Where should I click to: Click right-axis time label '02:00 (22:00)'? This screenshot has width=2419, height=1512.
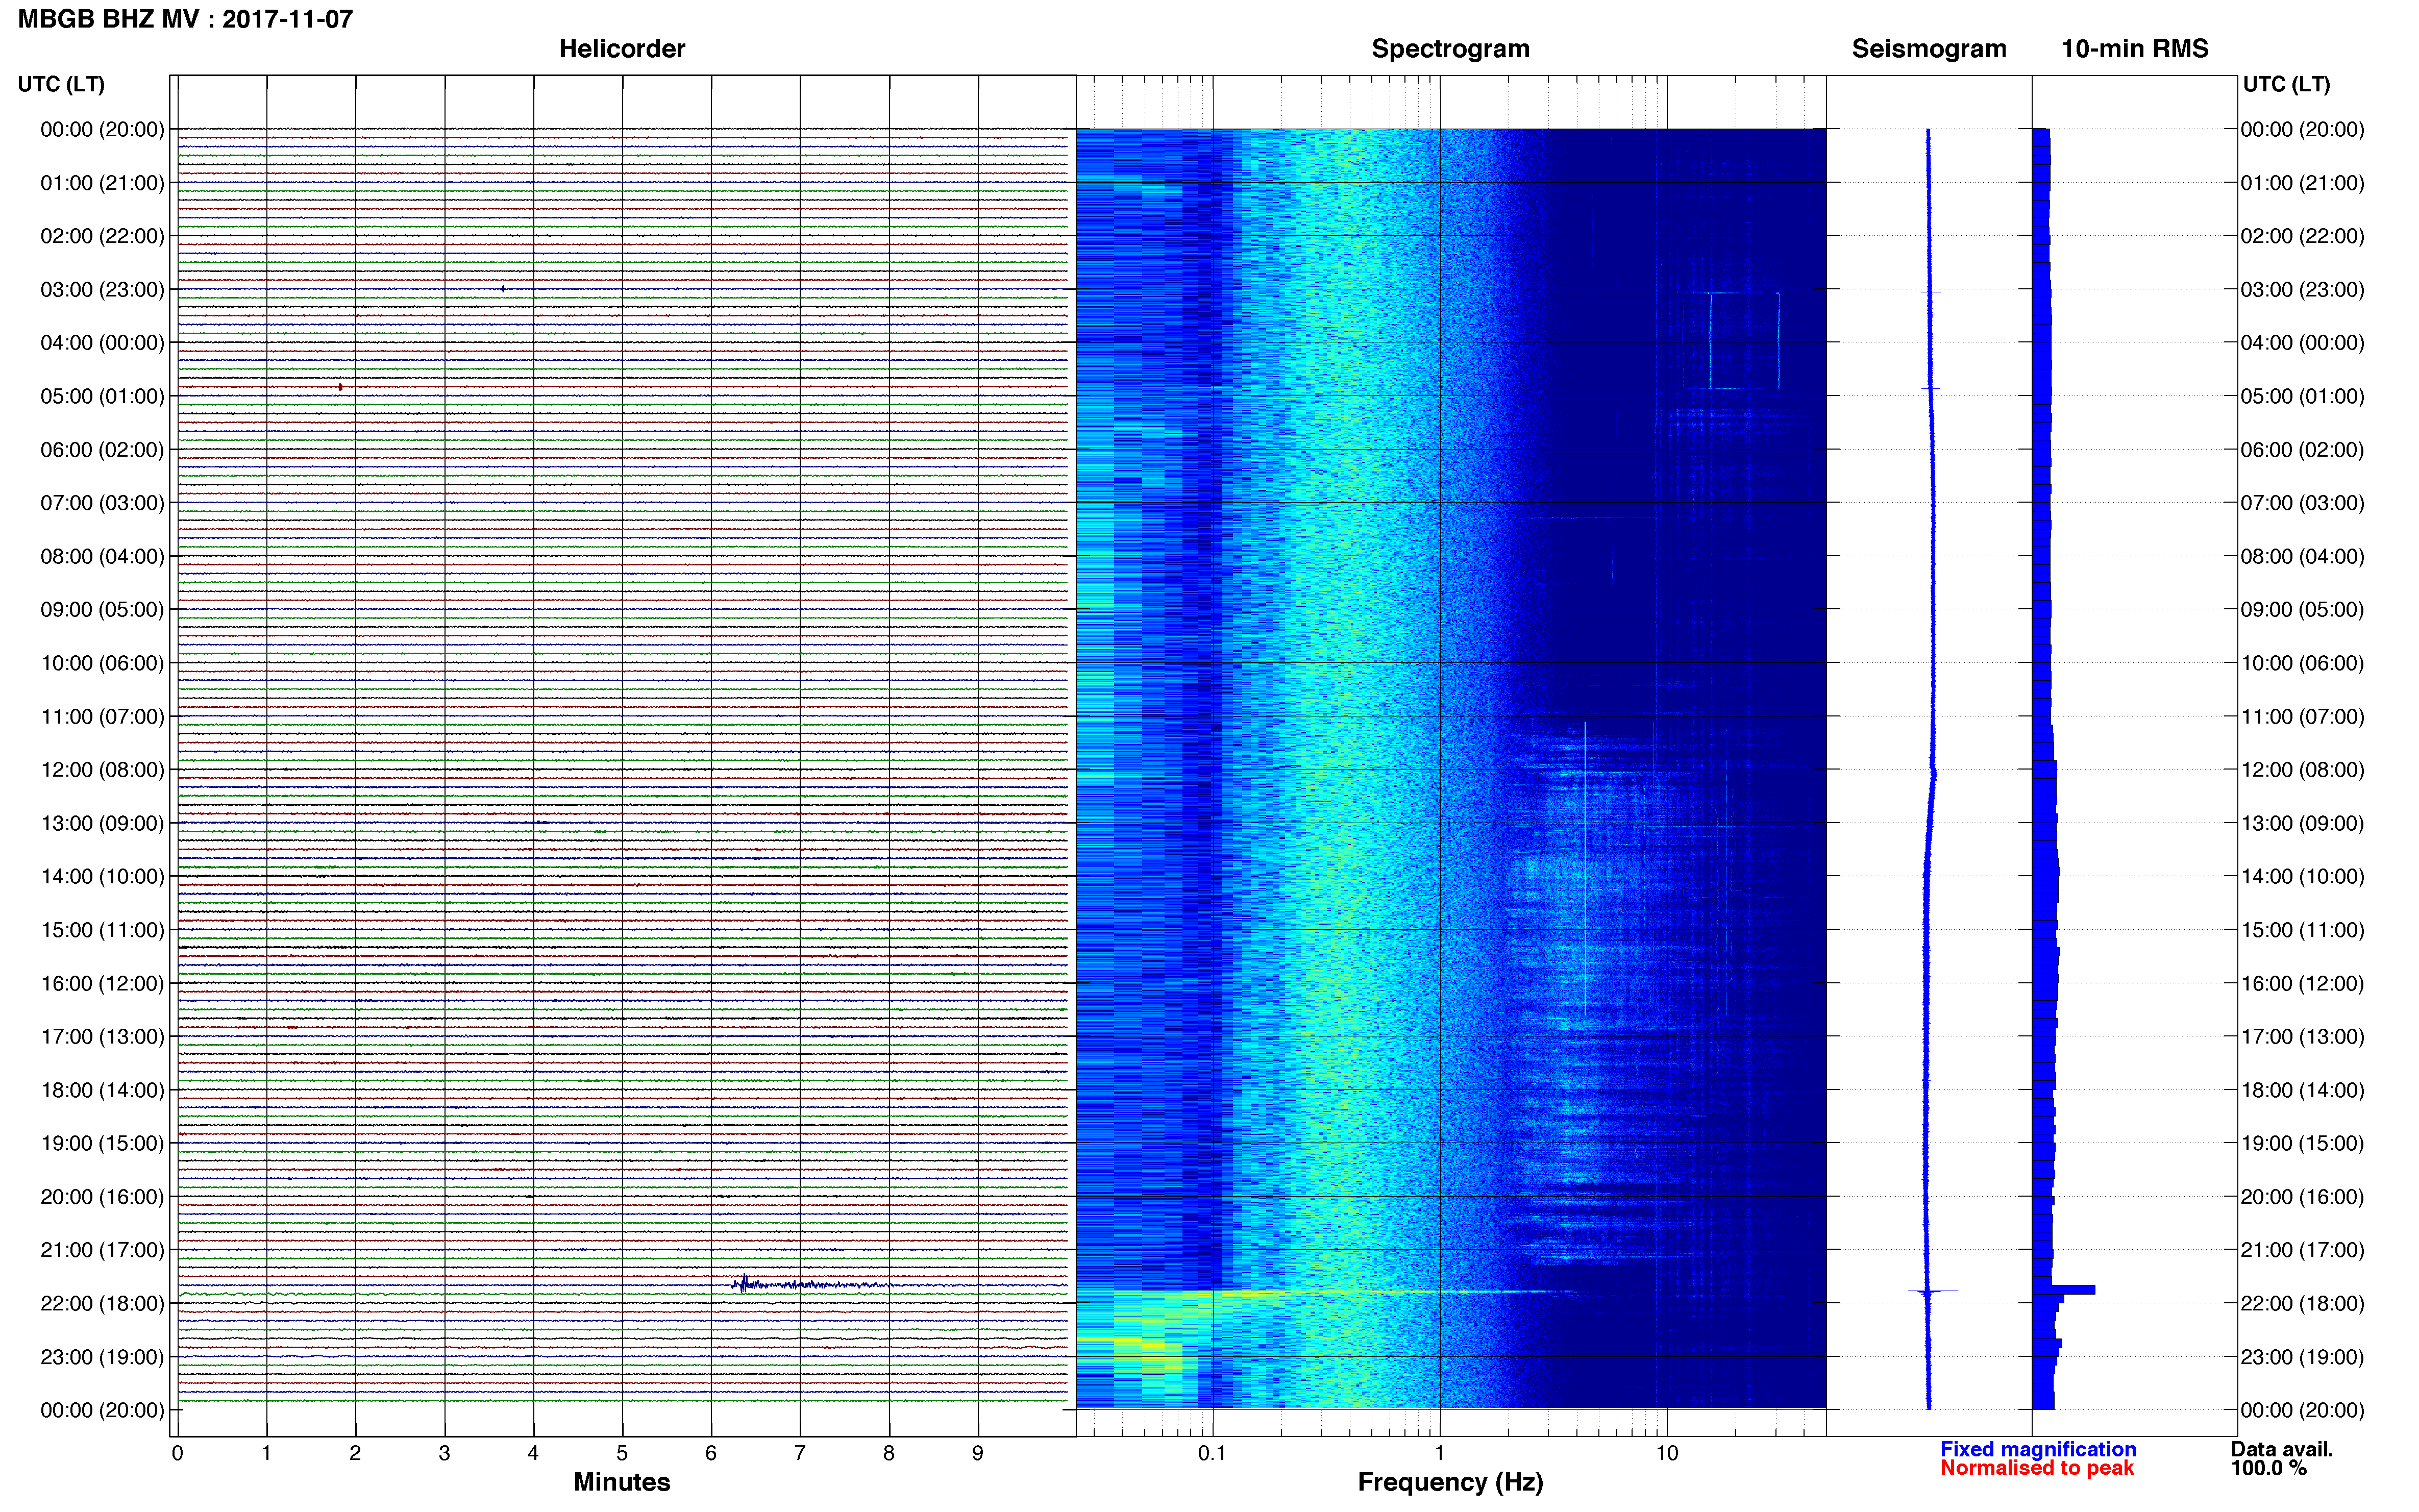click(x=2302, y=236)
